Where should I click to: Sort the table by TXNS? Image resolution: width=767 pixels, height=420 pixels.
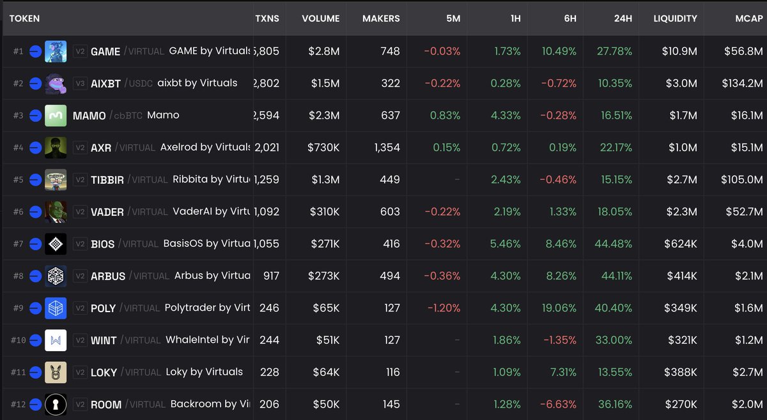(x=268, y=19)
